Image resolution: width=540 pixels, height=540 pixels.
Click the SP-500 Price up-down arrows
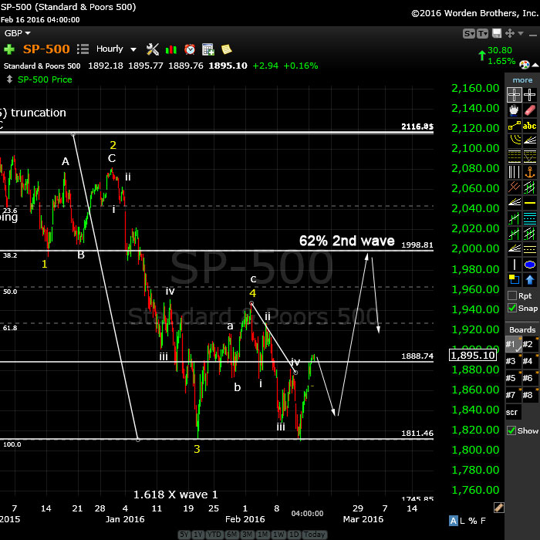pyautogui.click(x=9, y=79)
